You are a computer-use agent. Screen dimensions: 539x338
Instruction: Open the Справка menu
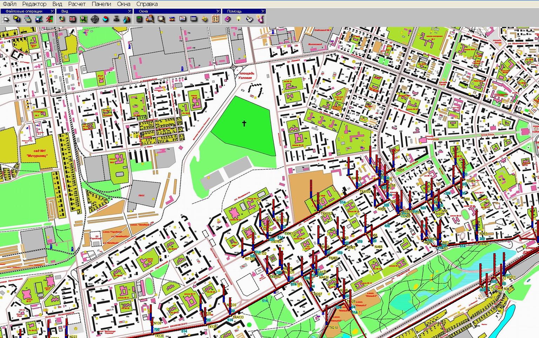147,4
